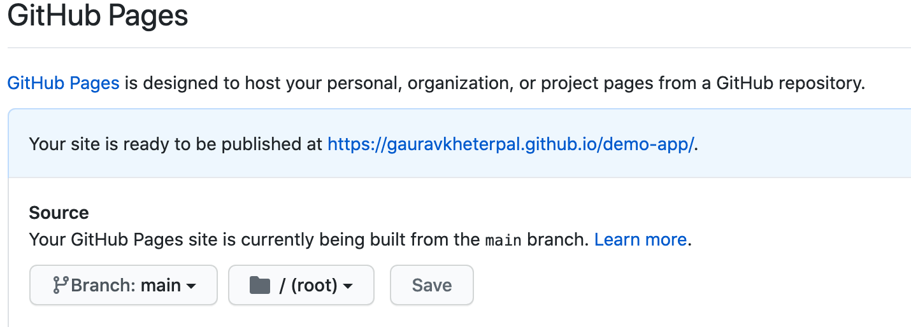This screenshot has width=911, height=327.
Task: Click the "Branch:" label text
Action: 103,285
